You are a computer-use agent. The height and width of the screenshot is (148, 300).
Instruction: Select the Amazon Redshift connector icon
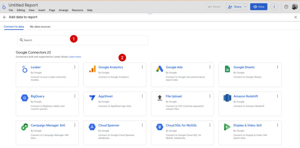tap(227, 98)
